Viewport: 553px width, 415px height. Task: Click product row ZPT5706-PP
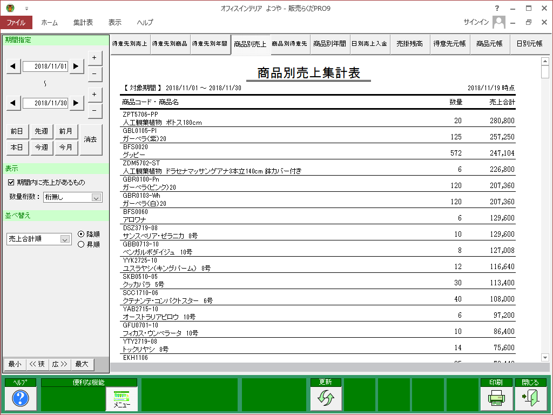click(x=318, y=118)
